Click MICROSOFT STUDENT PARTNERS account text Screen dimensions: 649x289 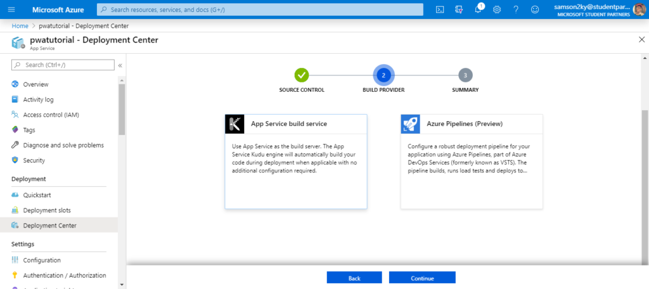[594, 14]
